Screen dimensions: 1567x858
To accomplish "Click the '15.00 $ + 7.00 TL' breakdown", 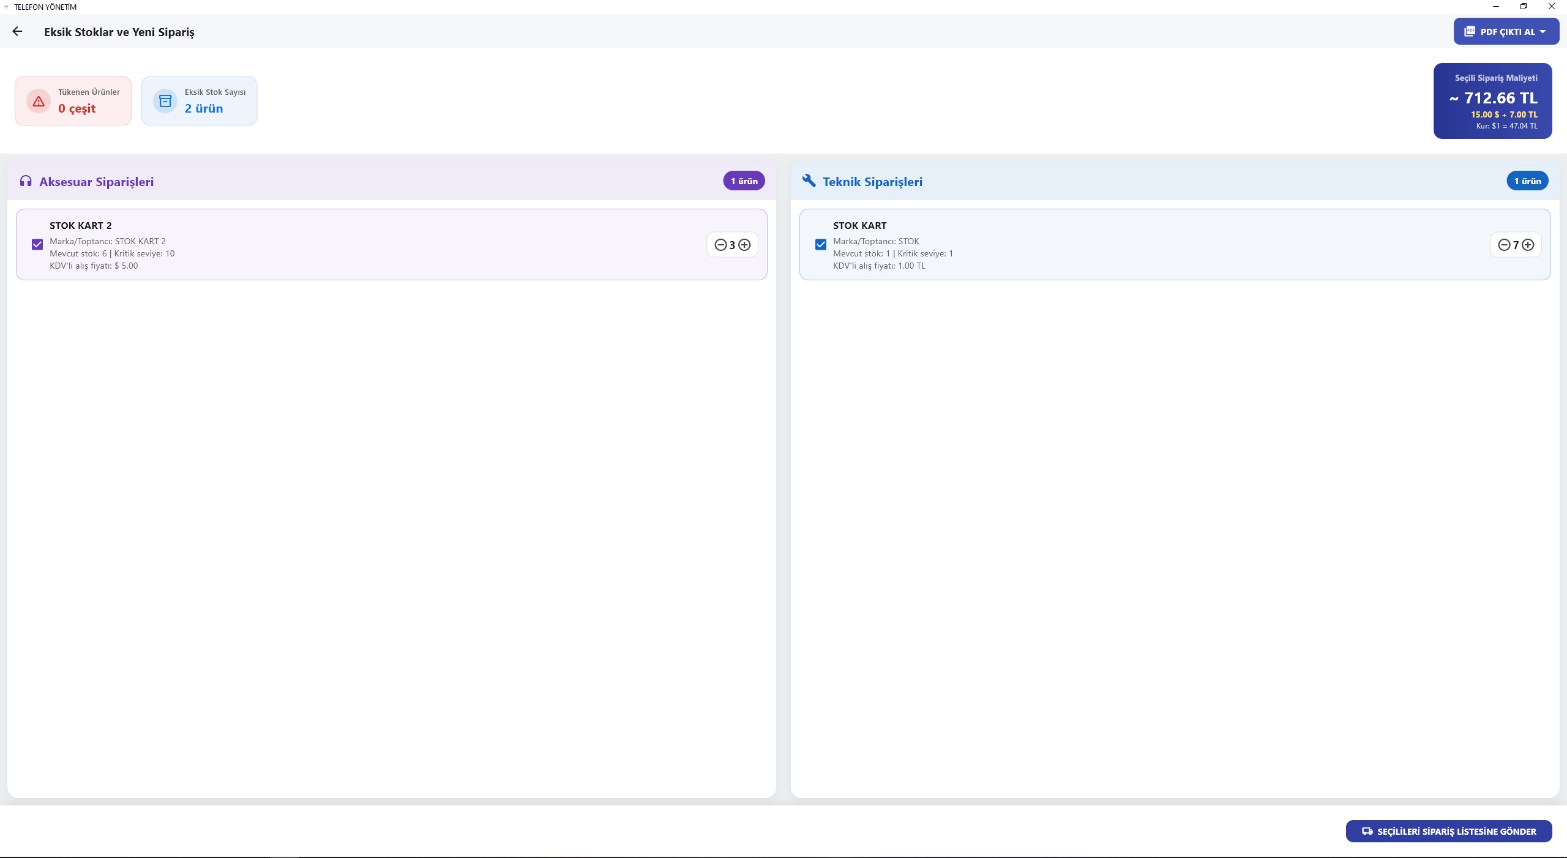I will (1504, 114).
